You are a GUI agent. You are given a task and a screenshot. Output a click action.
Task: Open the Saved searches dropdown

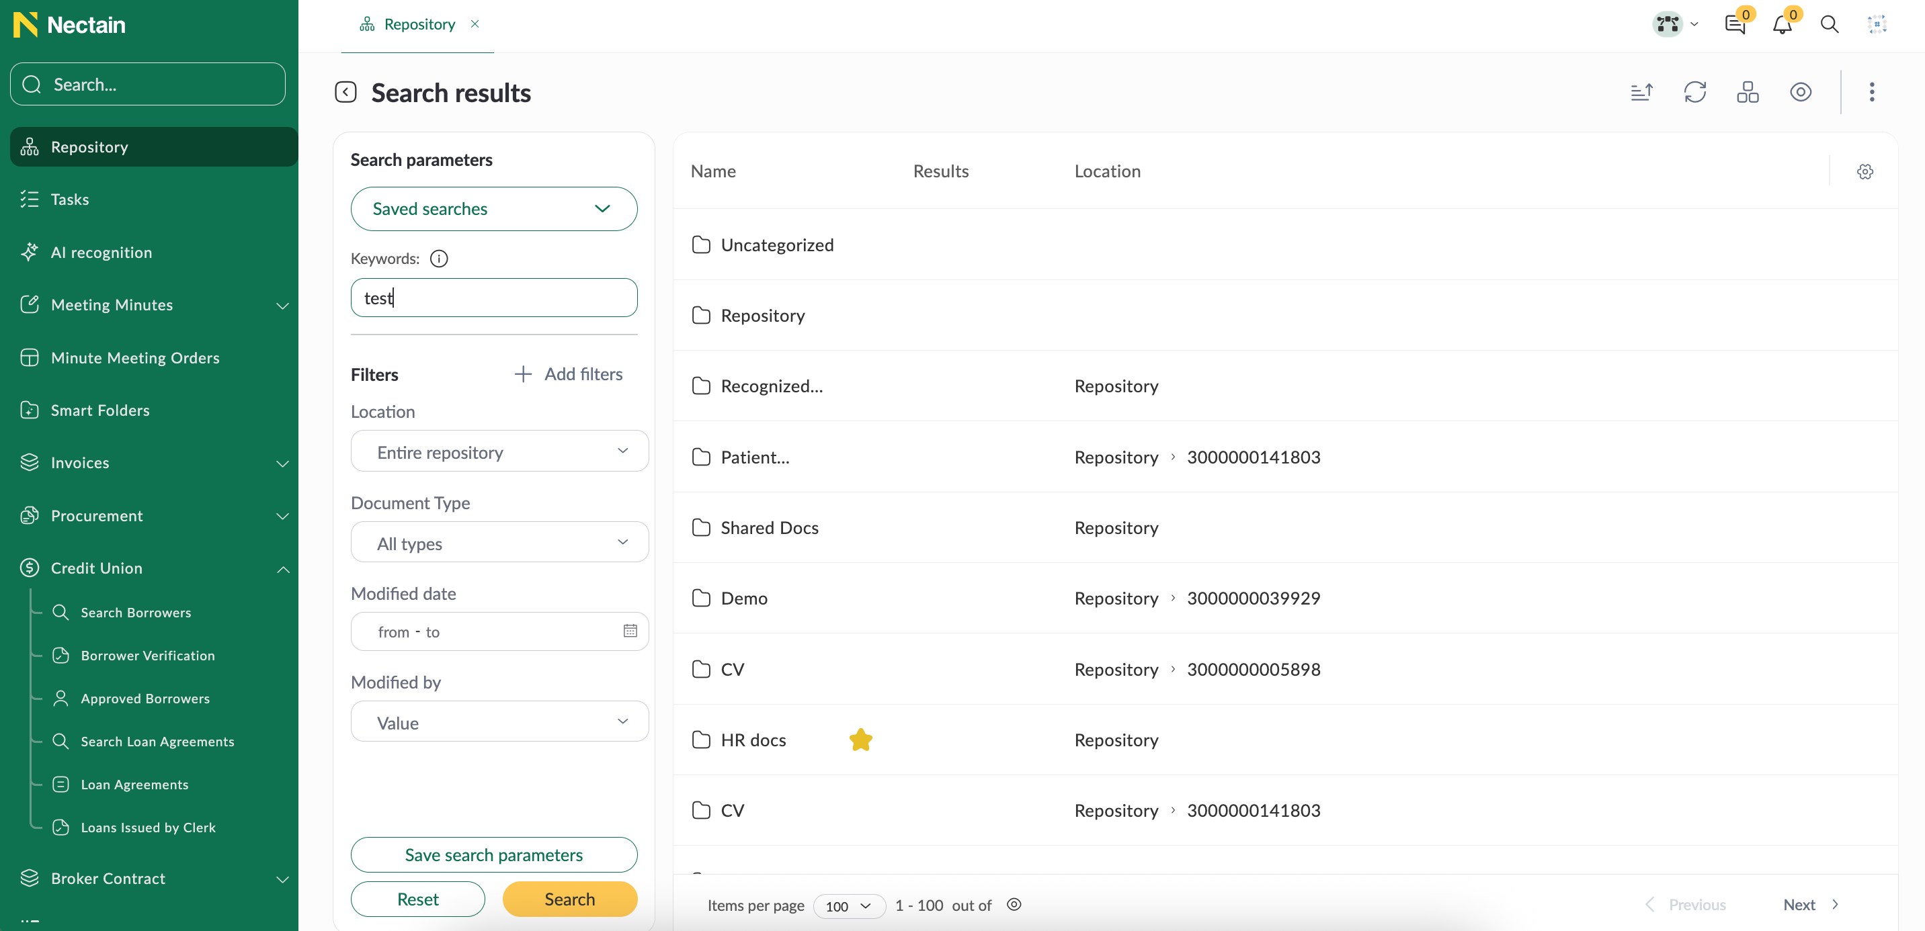click(x=493, y=208)
